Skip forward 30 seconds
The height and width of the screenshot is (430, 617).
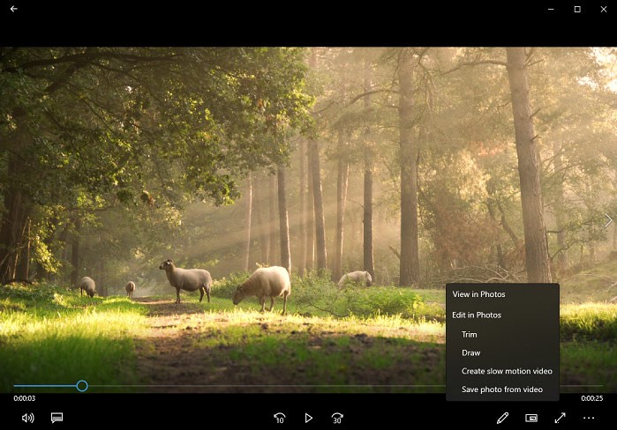coord(337,418)
